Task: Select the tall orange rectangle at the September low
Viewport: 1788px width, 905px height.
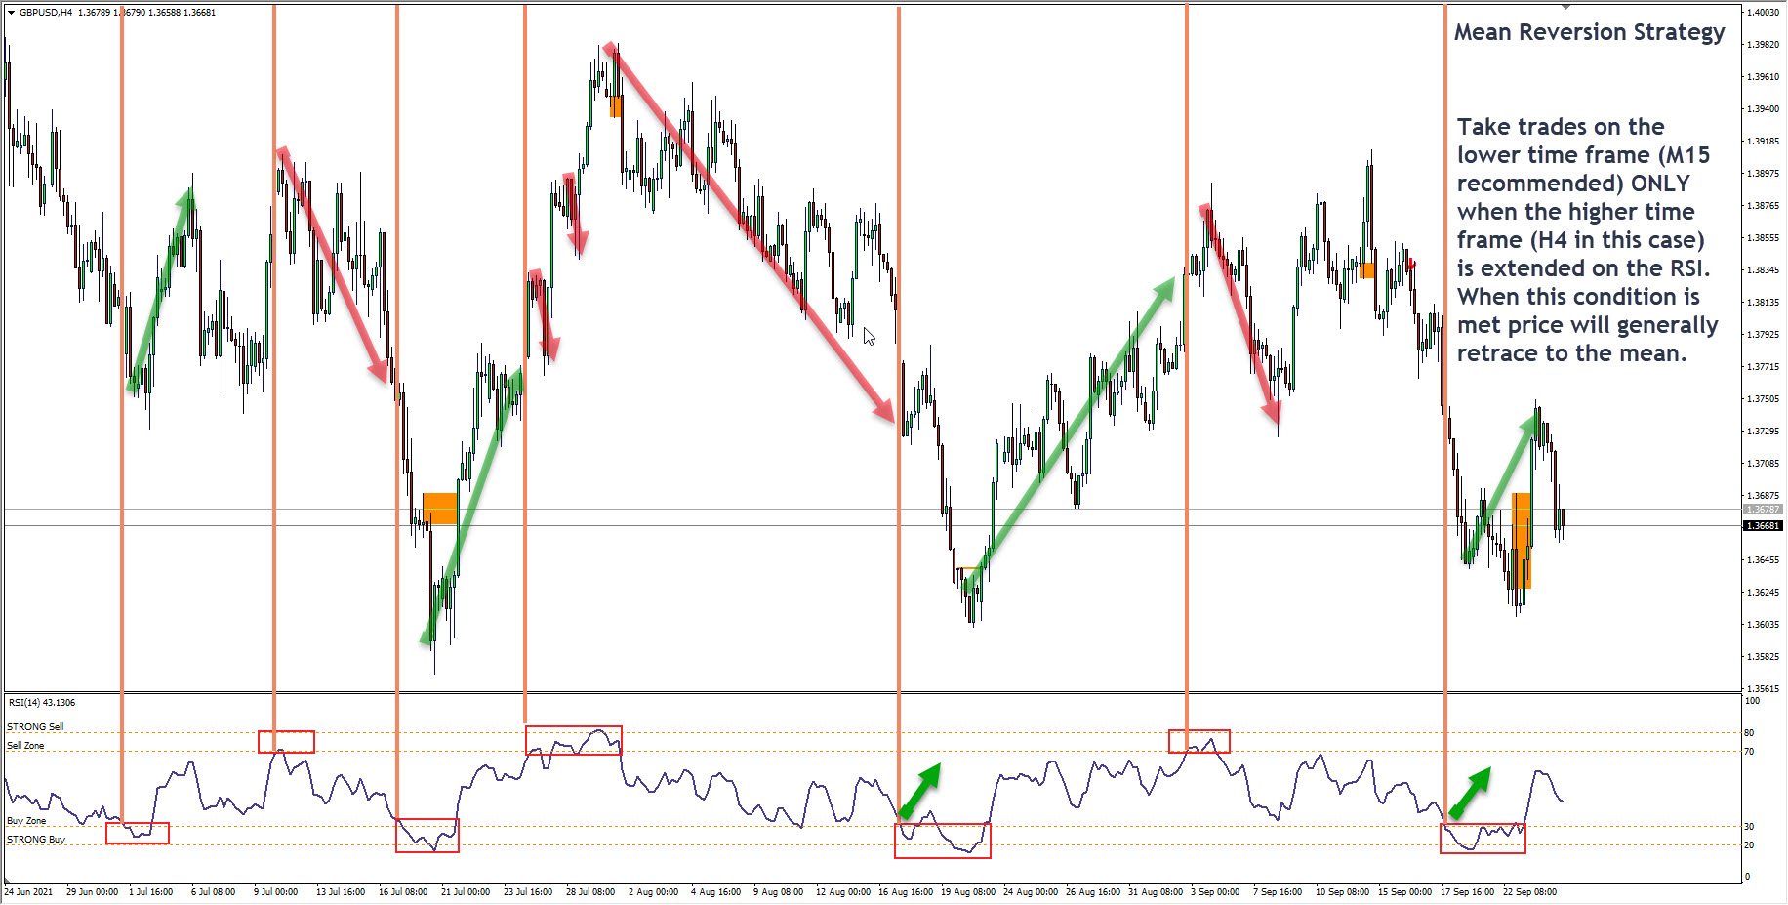Action: [1522, 540]
